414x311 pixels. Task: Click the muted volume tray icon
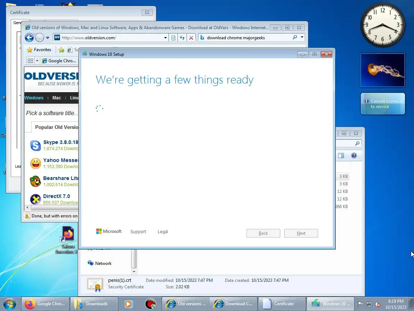tap(378, 304)
